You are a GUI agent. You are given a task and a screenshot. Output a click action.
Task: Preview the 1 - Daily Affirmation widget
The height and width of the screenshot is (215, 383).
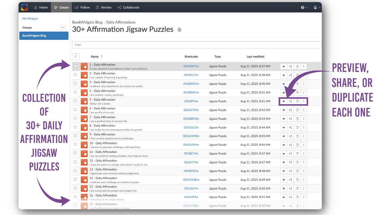pos(284,66)
